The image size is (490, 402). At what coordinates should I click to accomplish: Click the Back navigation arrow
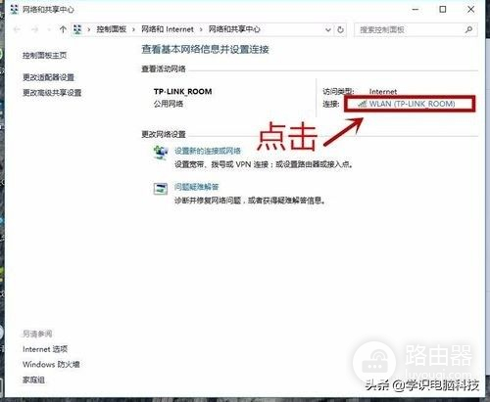tap(17, 29)
